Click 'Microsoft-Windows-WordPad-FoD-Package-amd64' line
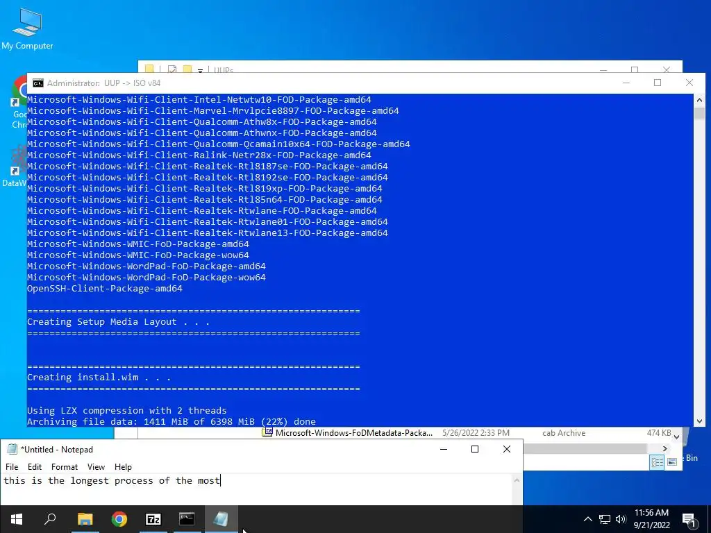This screenshot has width=711, height=533. tap(147, 266)
